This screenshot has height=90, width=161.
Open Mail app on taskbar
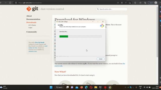pos(77,87)
